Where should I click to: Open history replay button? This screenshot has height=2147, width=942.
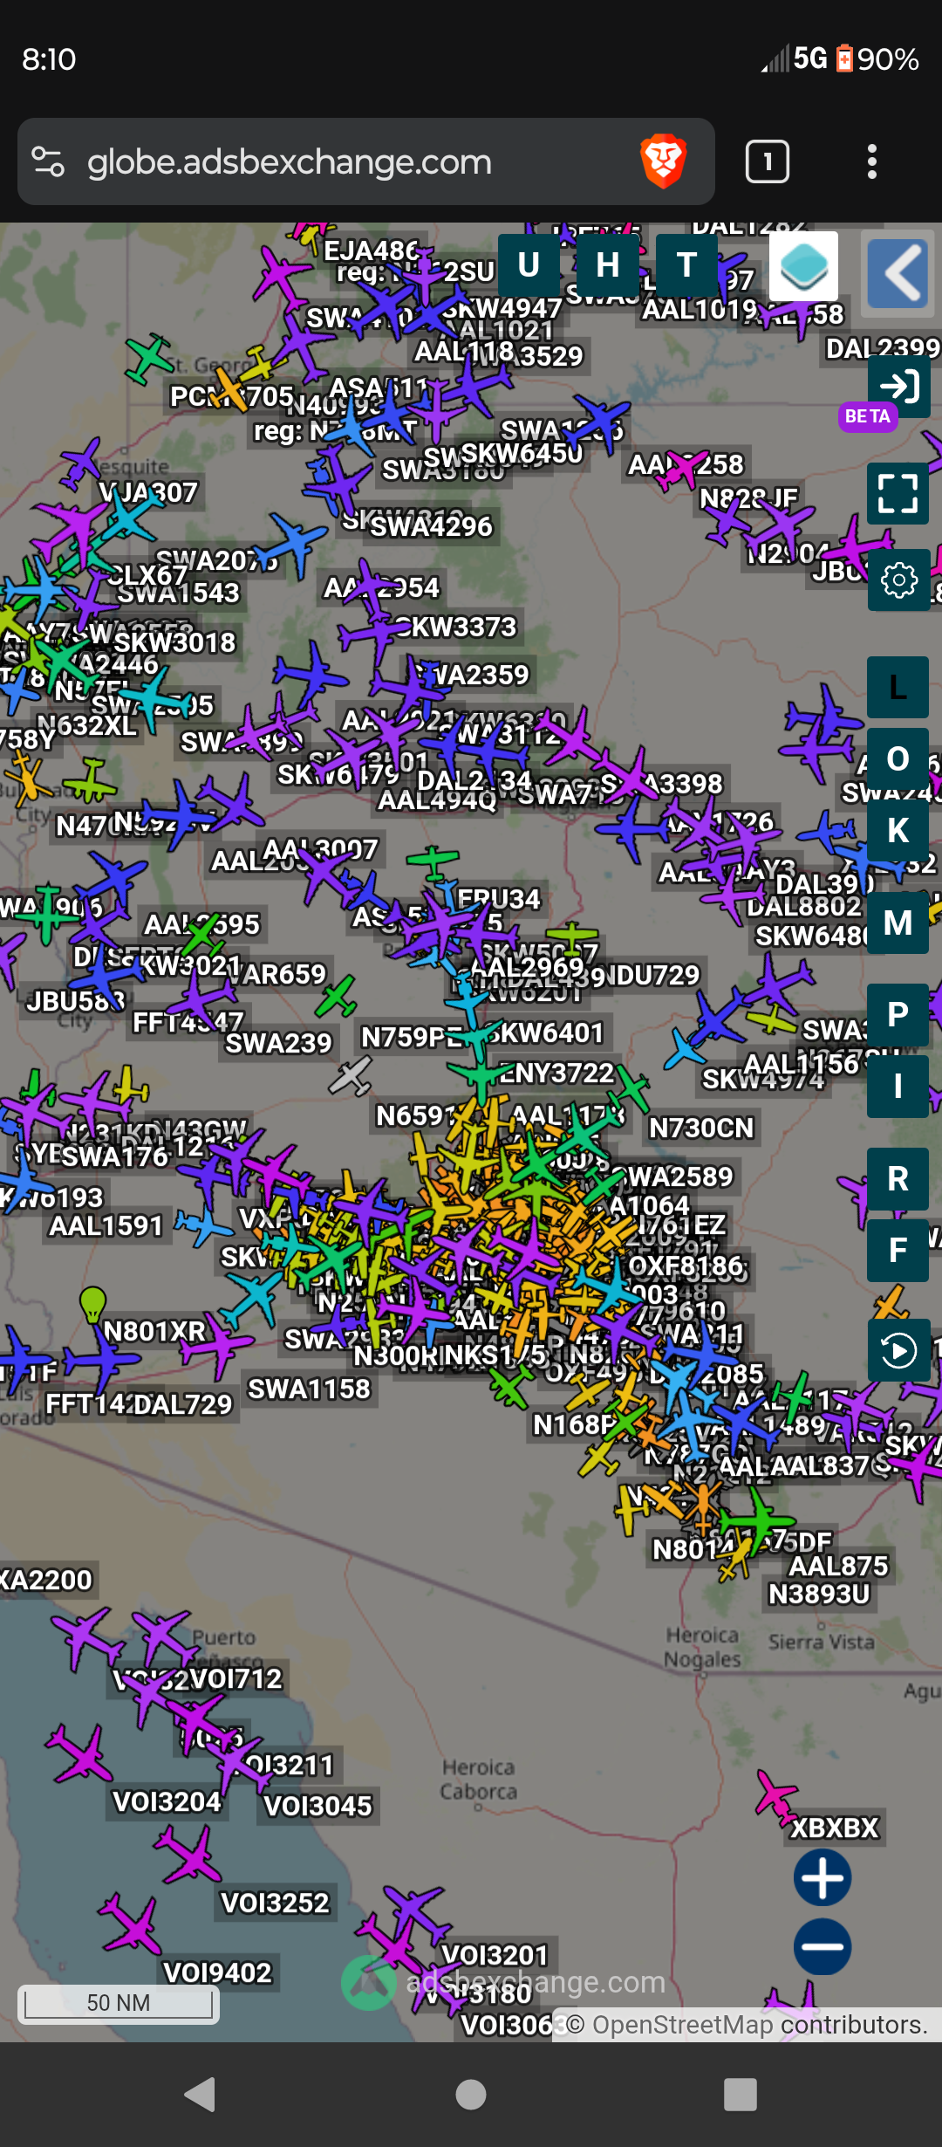pos(899,1351)
